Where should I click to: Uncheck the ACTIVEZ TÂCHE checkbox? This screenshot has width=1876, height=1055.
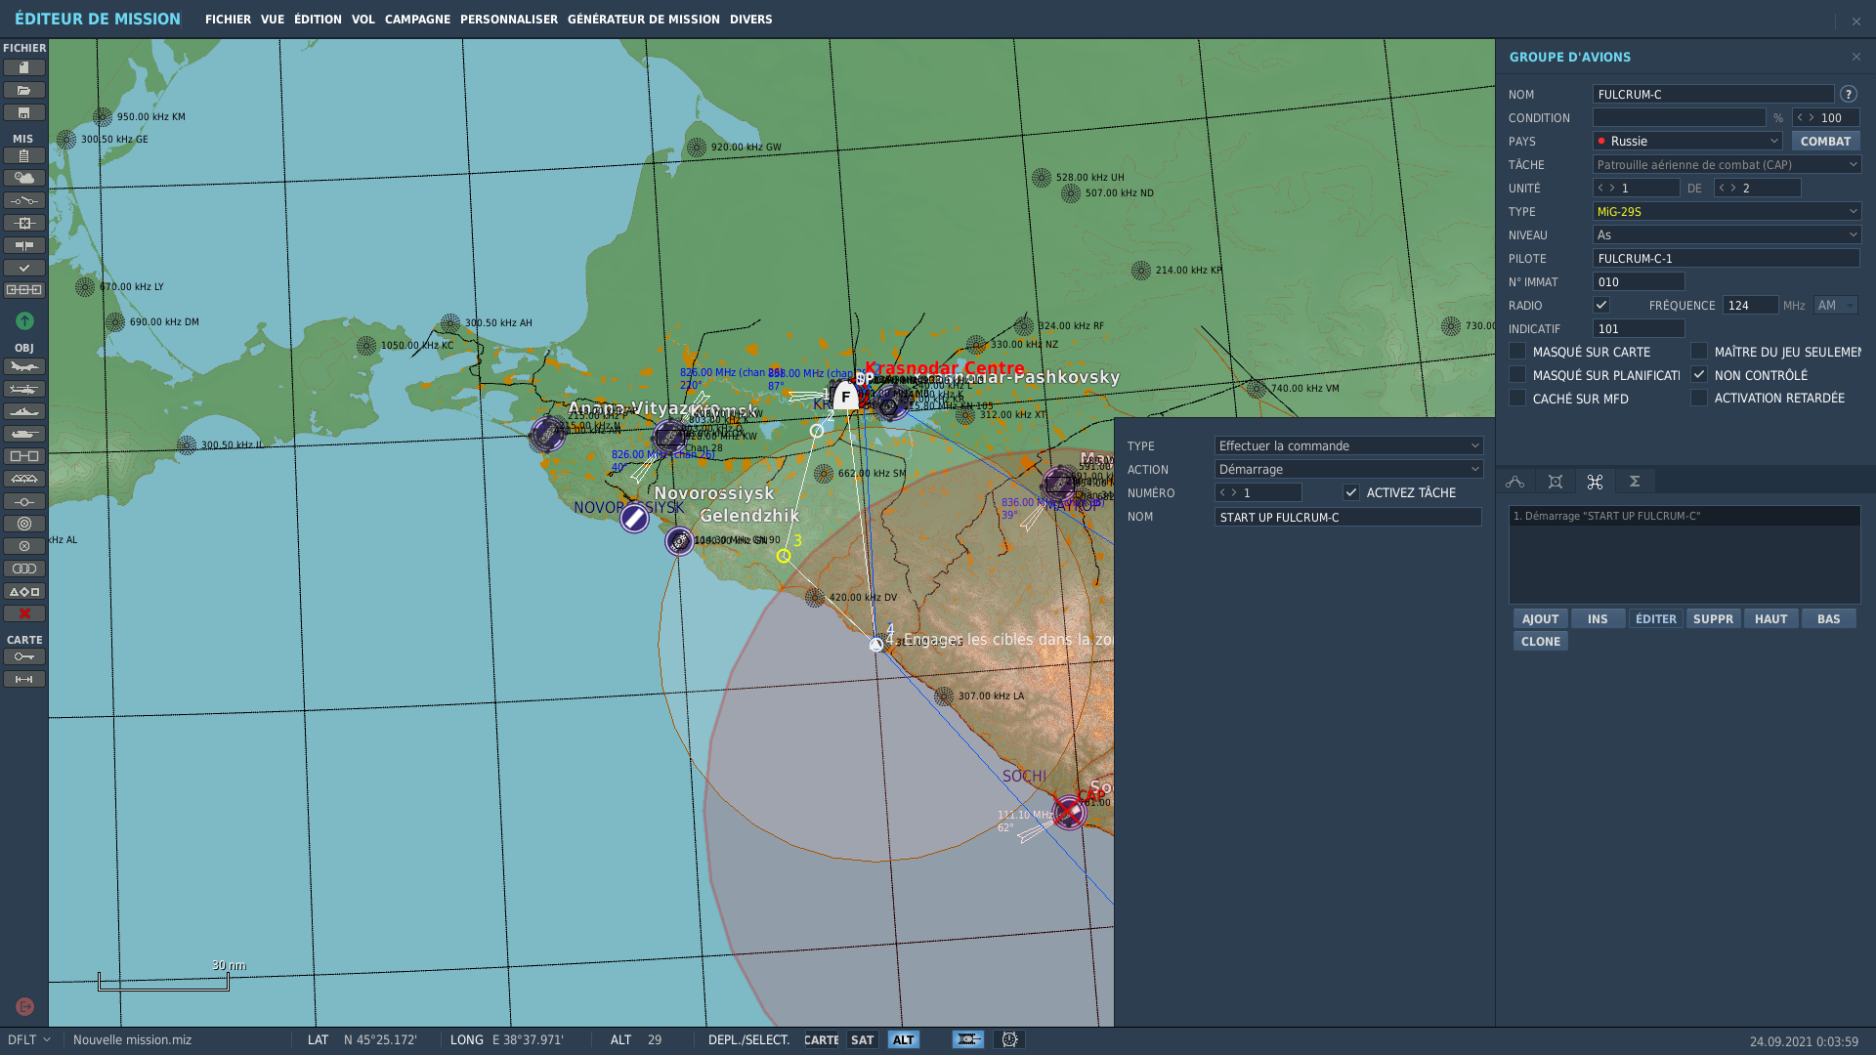[x=1351, y=492]
